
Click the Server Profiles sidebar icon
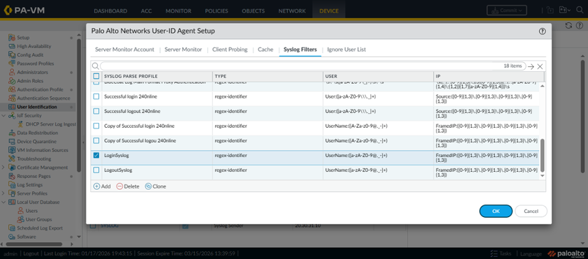click(13, 193)
